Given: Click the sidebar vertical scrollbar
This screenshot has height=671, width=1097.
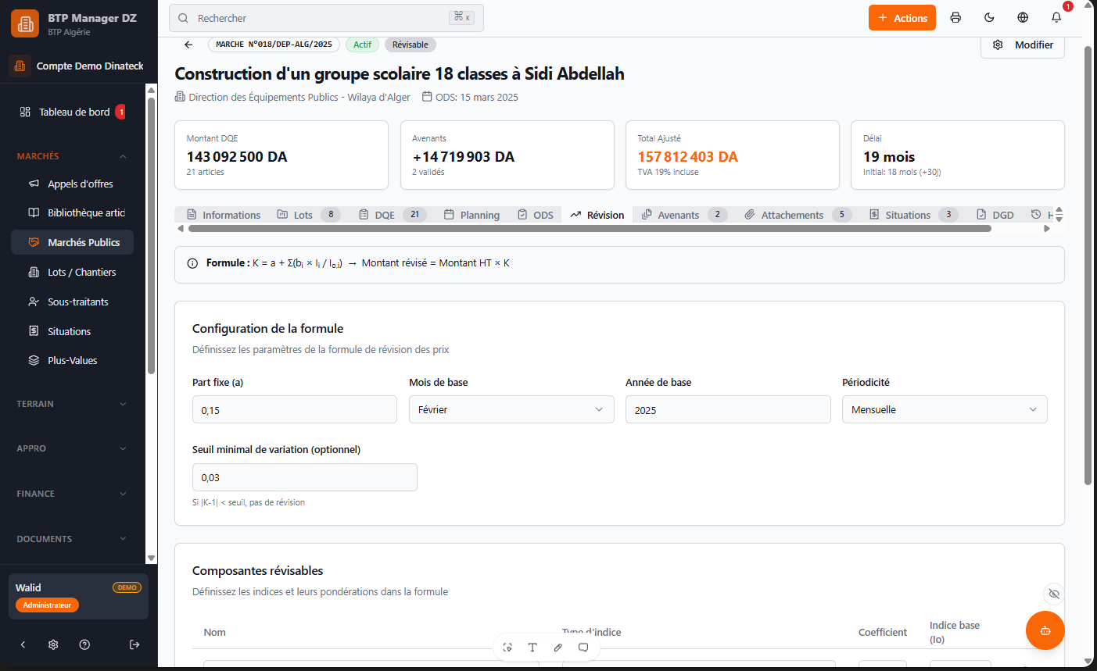Looking at the screenshot, I should [x=152, y=234].
